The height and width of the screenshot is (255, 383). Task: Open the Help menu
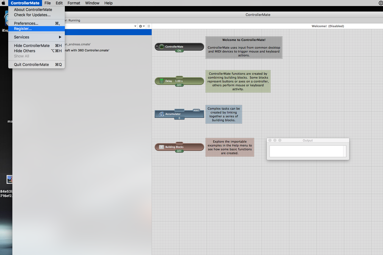[109, 3]
